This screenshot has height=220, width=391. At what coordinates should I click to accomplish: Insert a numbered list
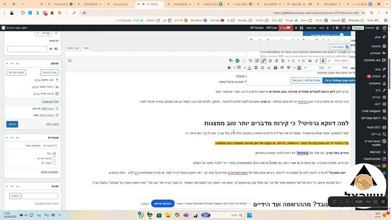pyautogui.click(x=293, y=61)
